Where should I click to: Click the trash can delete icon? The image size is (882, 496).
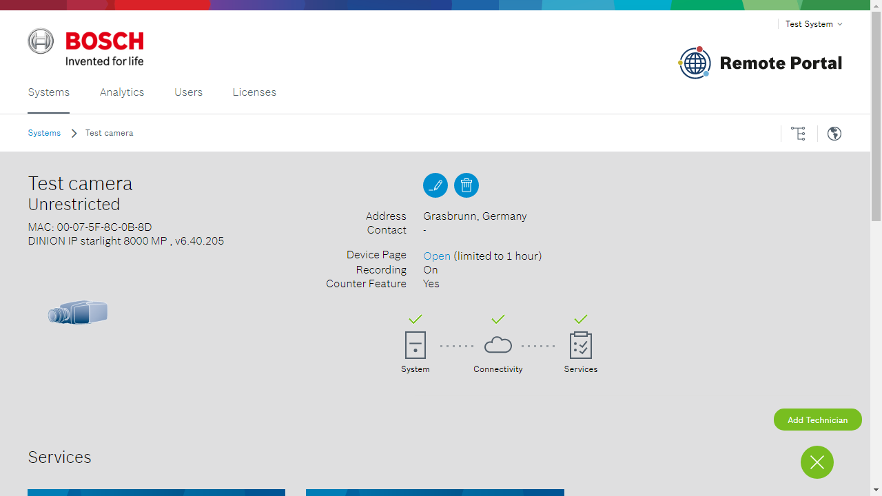pos(466,185)
